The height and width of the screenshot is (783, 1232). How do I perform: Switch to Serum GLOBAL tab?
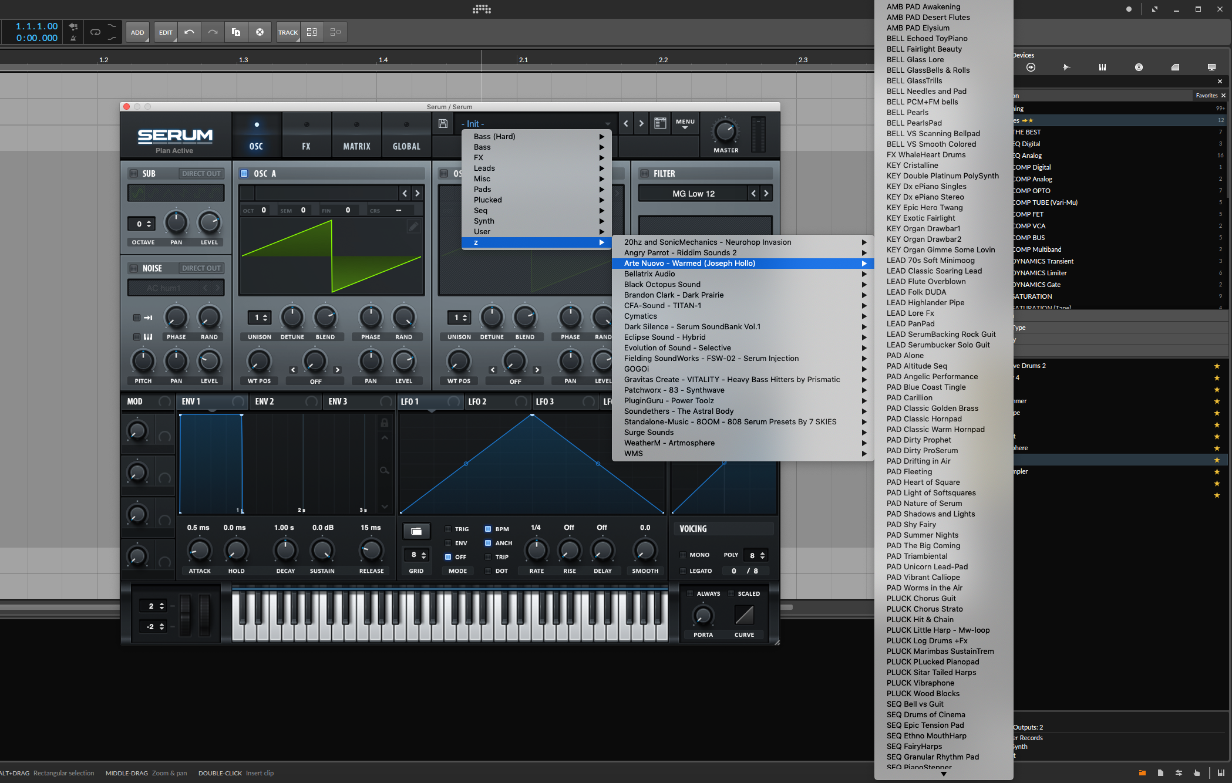tap(406, 135)
